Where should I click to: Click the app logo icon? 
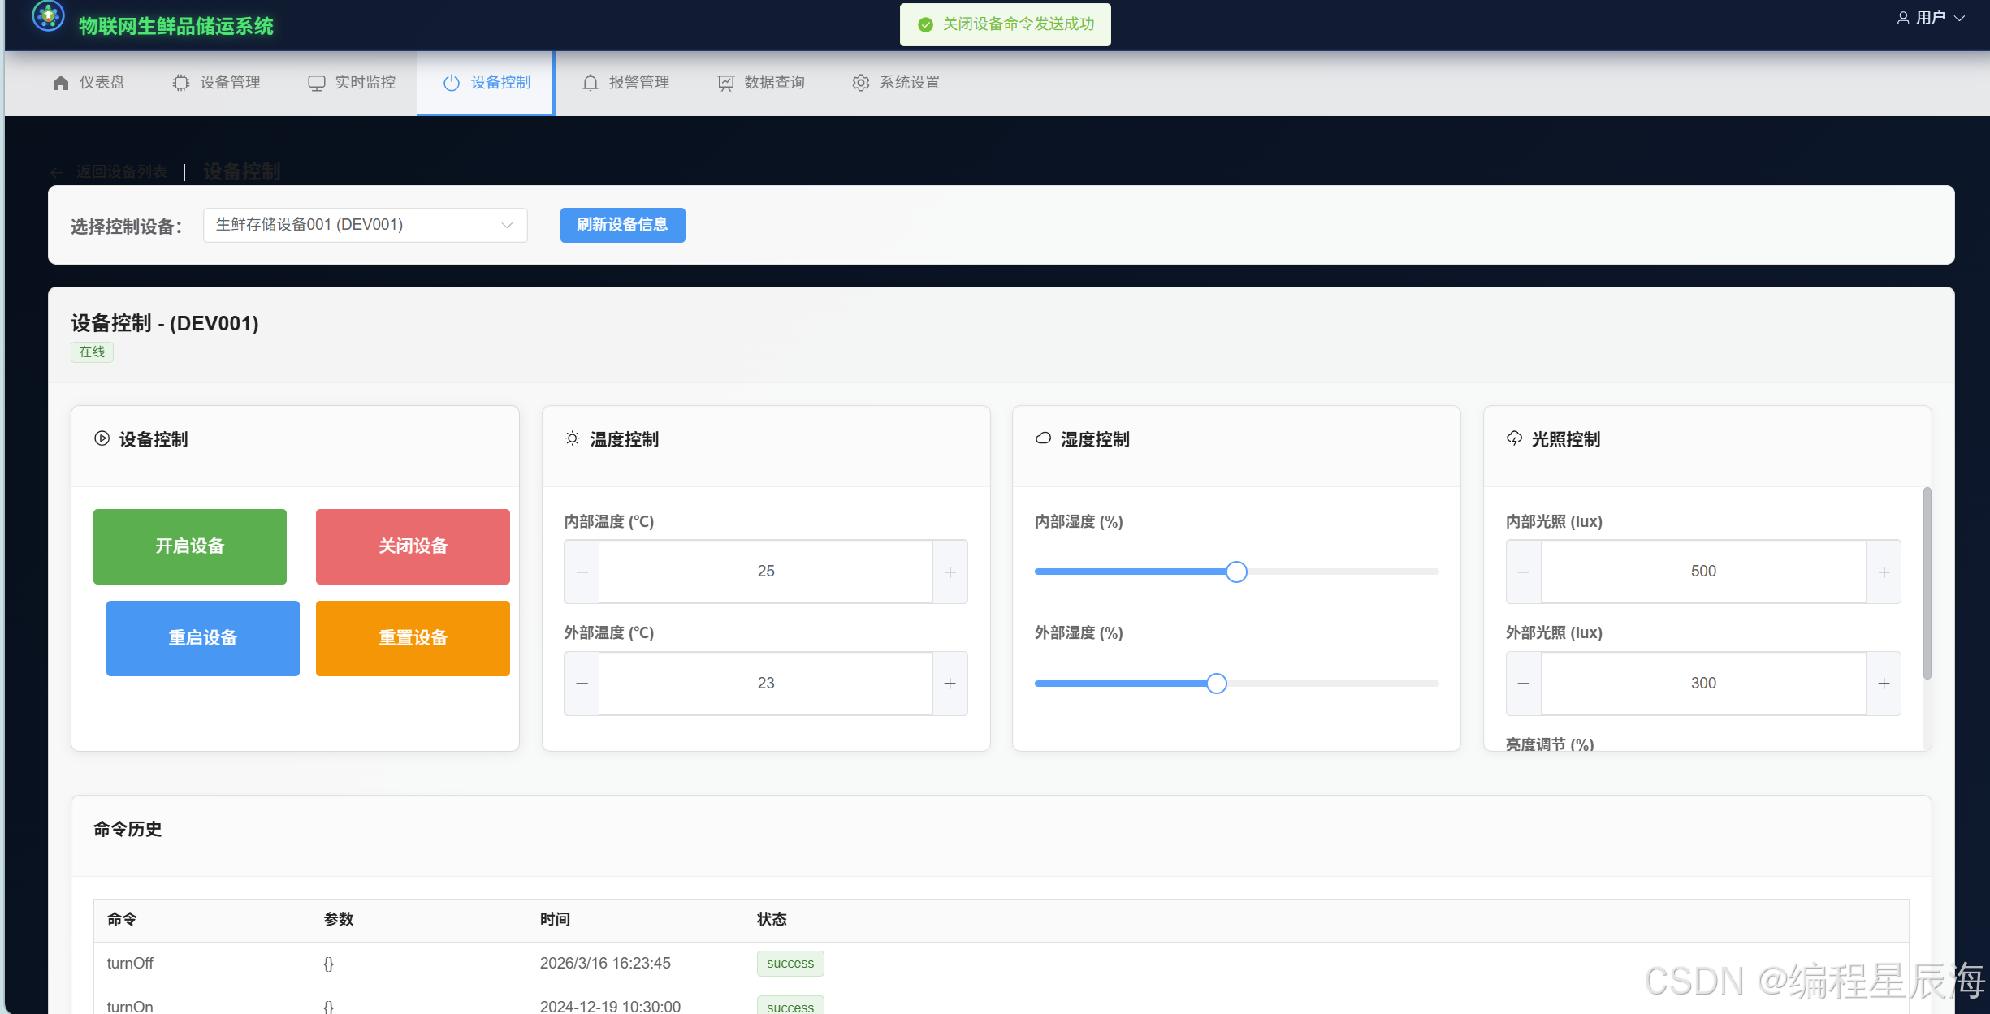point(48,16)
